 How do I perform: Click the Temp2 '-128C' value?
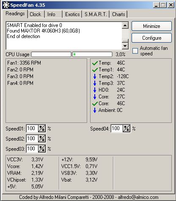[x=123, y=76]
